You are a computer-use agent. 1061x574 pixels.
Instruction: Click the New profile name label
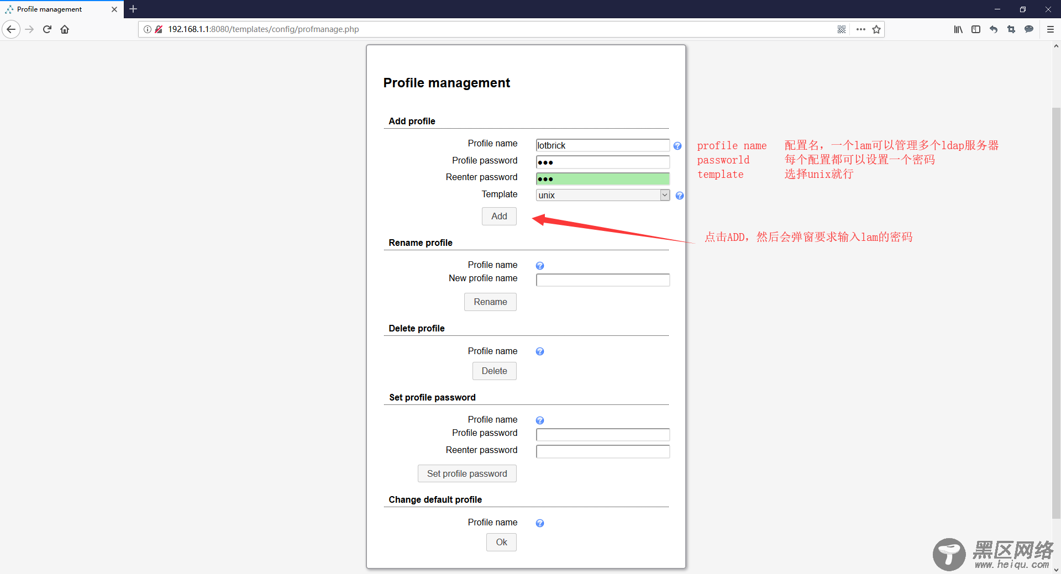(483, 278)
